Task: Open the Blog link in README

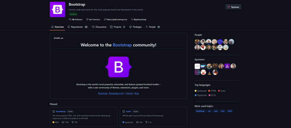Action: pyautogui.click(x=137, y=93)
